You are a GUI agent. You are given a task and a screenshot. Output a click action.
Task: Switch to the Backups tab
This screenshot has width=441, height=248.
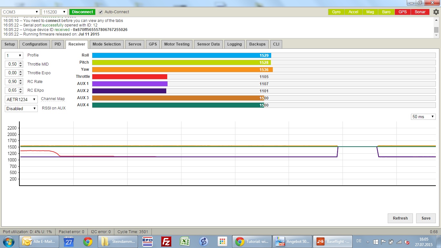coord(257,44)
